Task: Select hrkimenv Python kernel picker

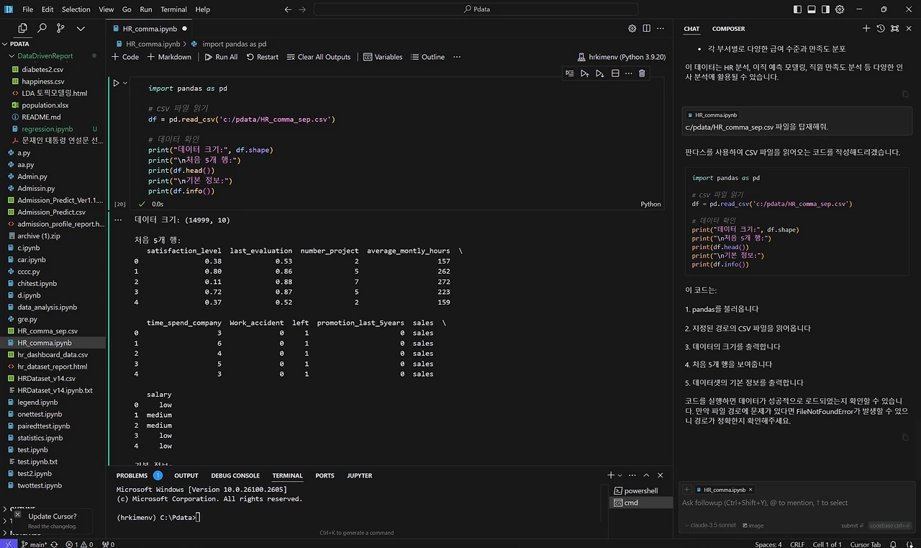Action: point(622,57)
